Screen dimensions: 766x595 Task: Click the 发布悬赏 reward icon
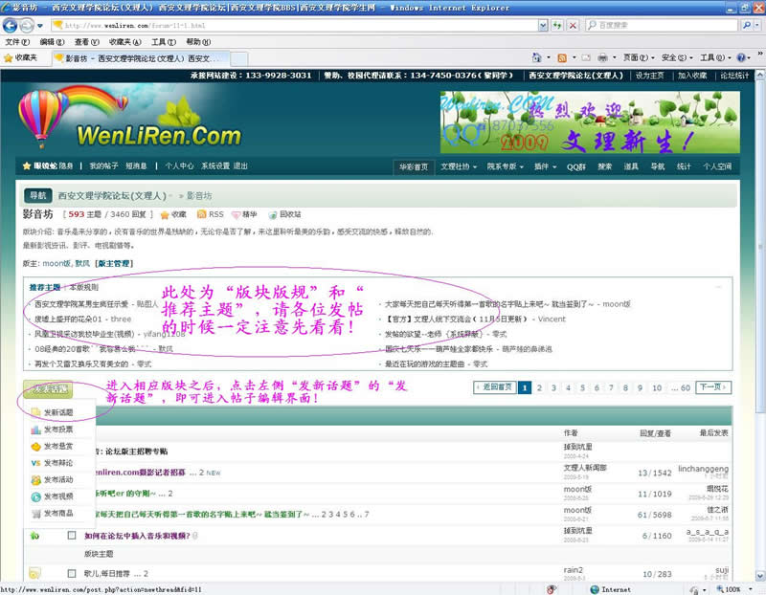tap(35, 446)
